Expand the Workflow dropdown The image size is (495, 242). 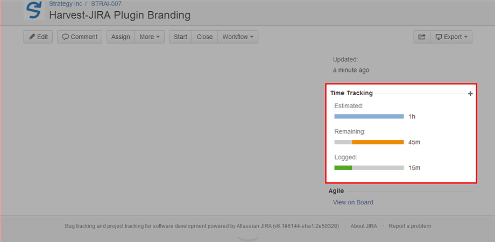[x=238, y=37]
